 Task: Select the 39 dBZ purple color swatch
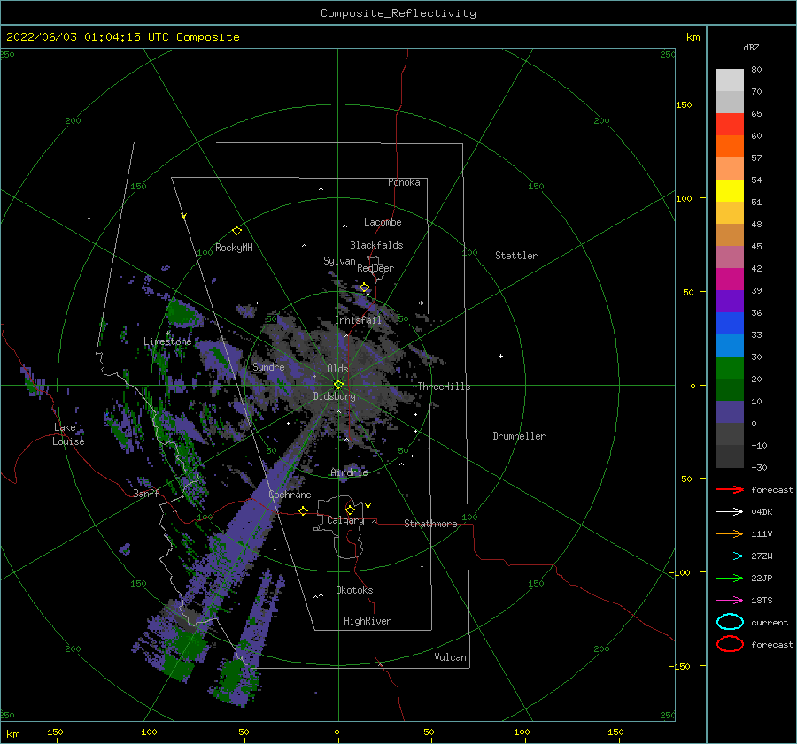pyautogui.click(x=730, y=301)
